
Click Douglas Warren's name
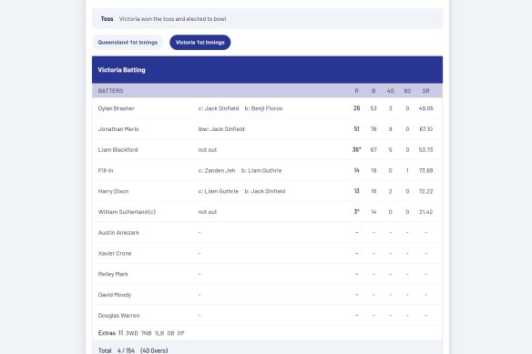118,316
